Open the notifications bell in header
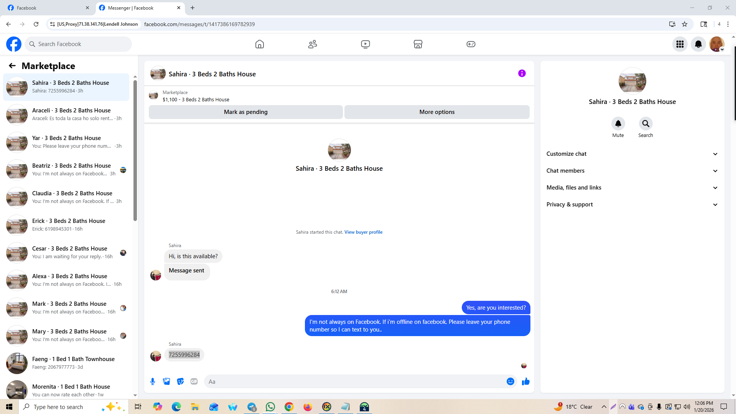The image size is (736, 414). click(x=698, y=44)
